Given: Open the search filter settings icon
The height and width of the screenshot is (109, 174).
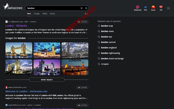Looking at the screenshot, I should pyautogui.click(x=86, y=14).
